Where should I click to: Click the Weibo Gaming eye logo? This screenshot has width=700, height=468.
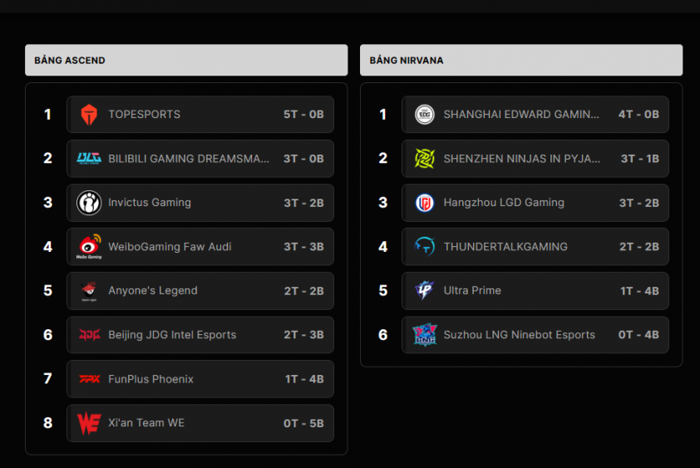point(89,247)
